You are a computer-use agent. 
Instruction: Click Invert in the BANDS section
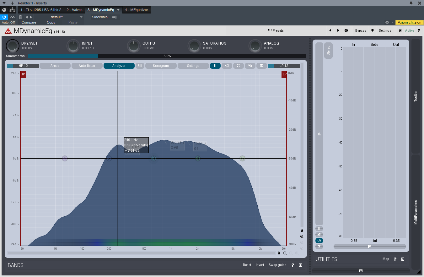pyautogui.click(x=260, y=265)
